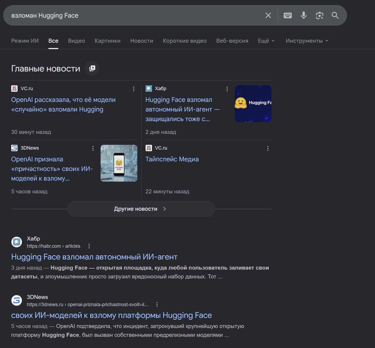Click the saved news icon beside Главные новости
This screenshot has height=348, width=375.
(x=92, y=68)
